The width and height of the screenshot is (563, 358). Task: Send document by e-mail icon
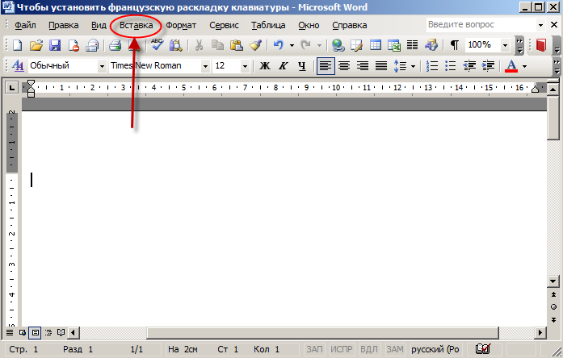(x=92, y=45)
